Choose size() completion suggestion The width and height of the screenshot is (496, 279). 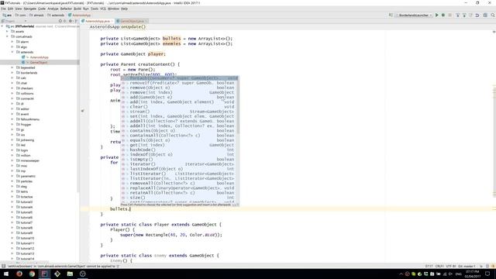tap(179, 198)
